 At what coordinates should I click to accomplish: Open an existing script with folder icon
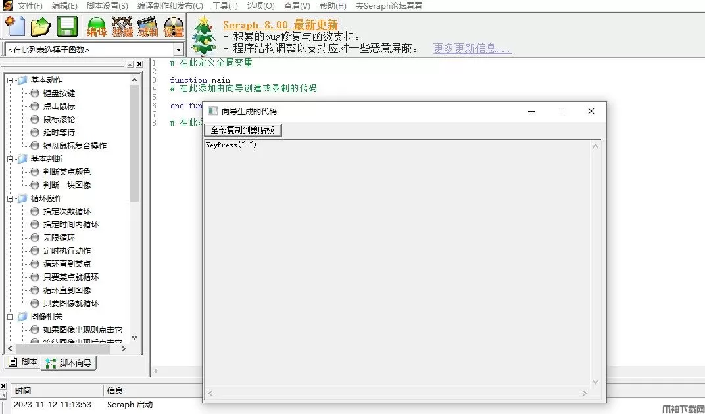(x=41, y=26)
